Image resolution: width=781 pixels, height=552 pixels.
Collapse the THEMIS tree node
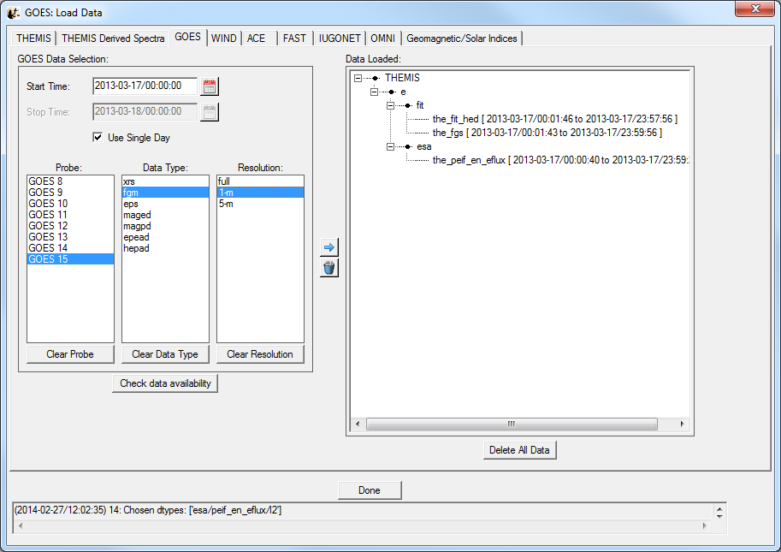pyautogui.click(x=358, y=78)
